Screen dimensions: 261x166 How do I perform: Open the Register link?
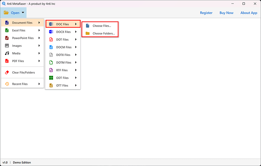point(206,13)
